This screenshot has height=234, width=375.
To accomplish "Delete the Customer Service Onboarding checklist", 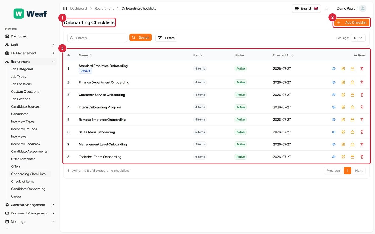I will click(x=362, y=95).
